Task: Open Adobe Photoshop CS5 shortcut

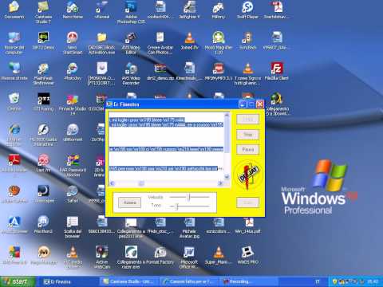Action: (131, 12)
